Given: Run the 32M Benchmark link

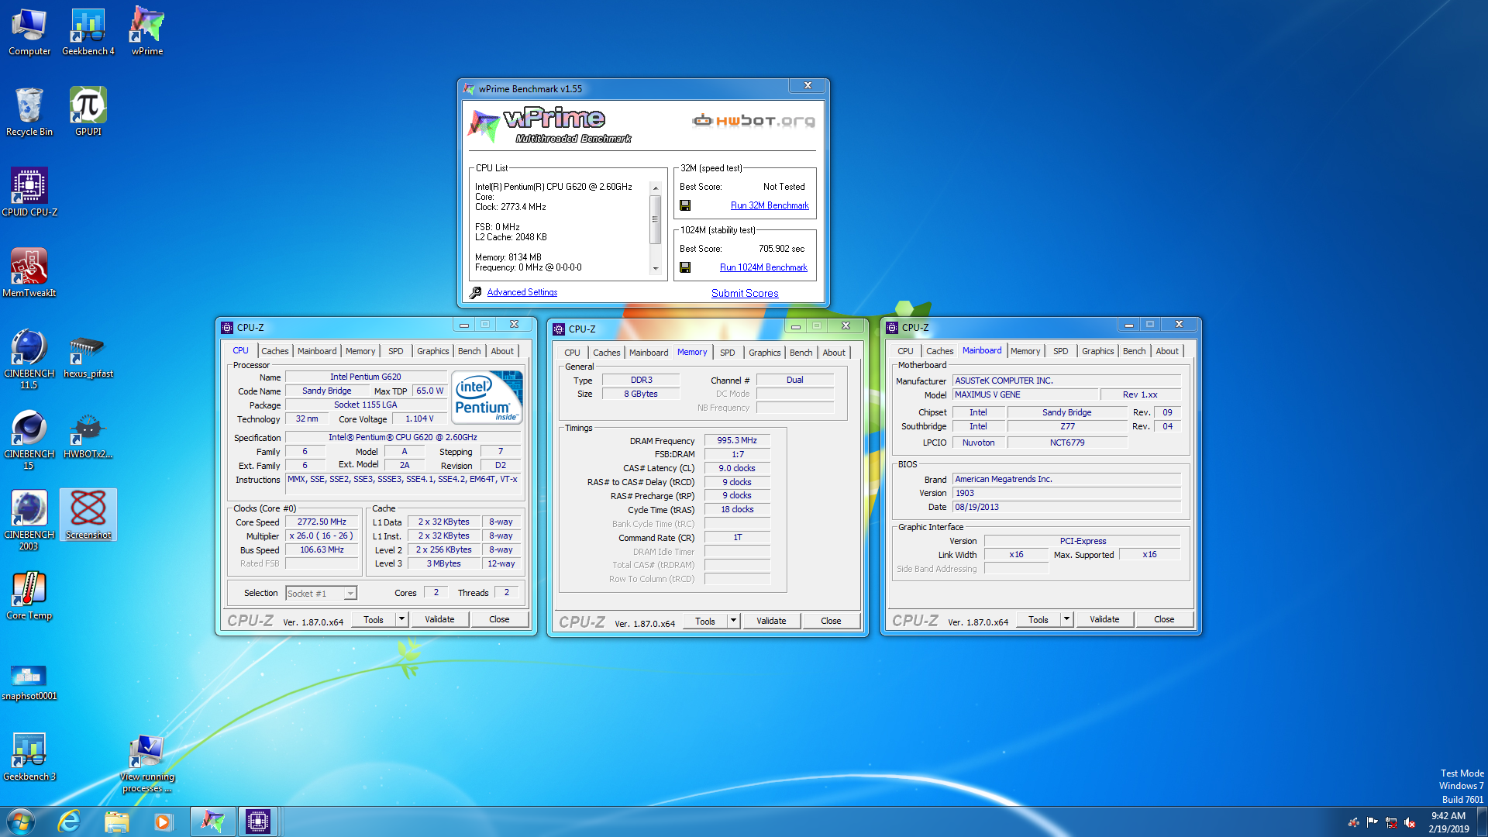Looking at the screenshot, I should tap(770, 205).
